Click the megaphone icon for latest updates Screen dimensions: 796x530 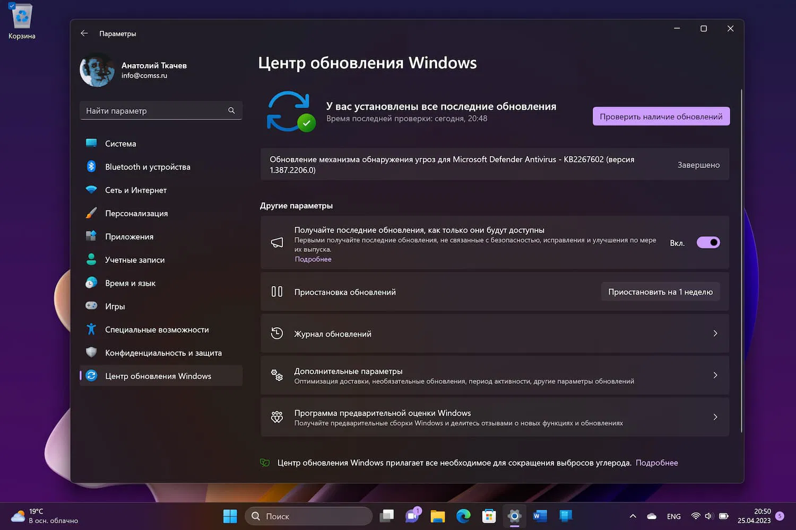pos(277,243)
